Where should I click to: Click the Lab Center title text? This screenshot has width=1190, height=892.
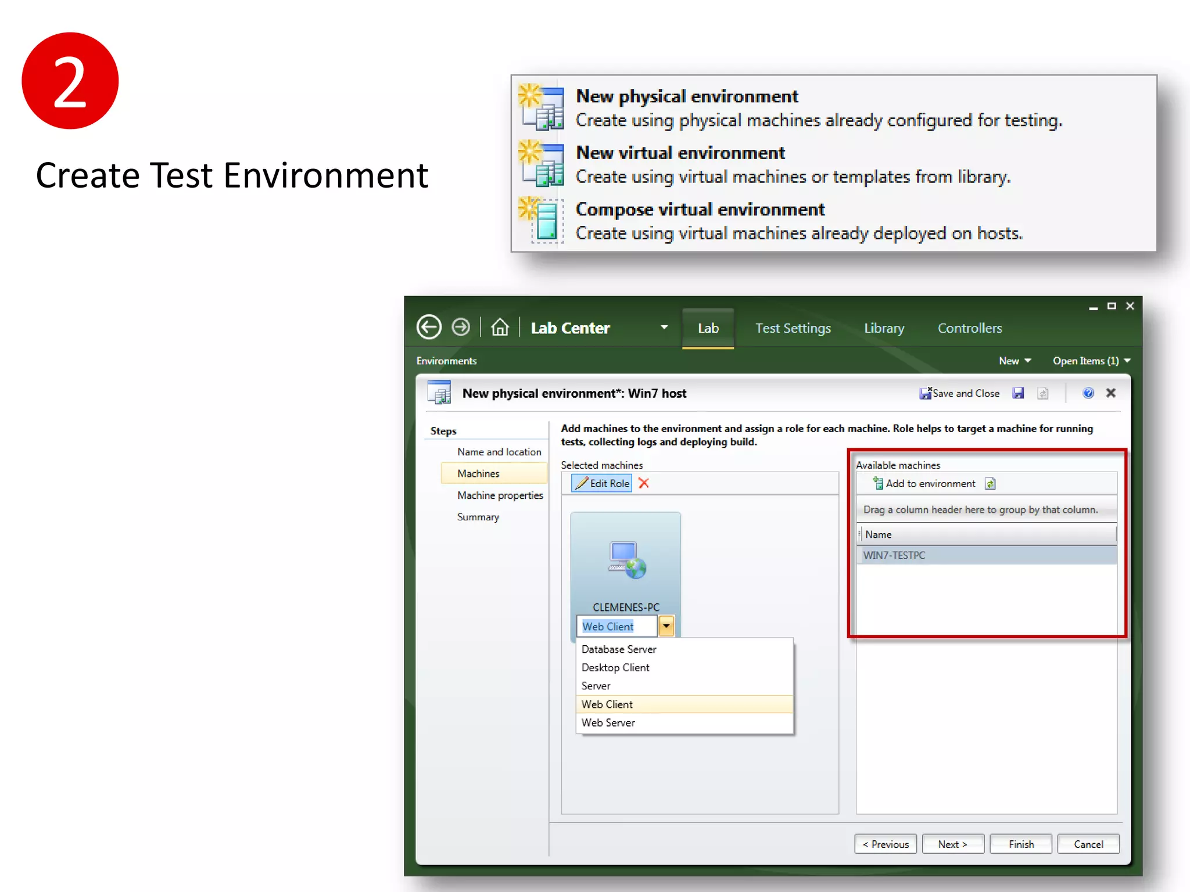point(570,328)
